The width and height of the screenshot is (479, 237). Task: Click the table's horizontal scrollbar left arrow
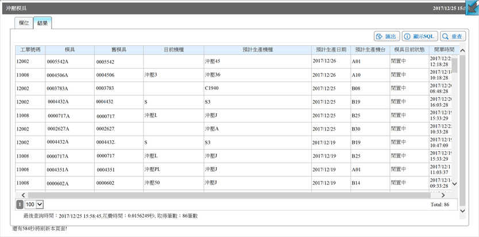point(23,195)
